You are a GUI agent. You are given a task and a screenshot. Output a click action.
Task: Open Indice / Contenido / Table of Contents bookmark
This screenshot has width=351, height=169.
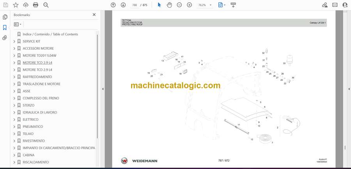coord(50,34)
